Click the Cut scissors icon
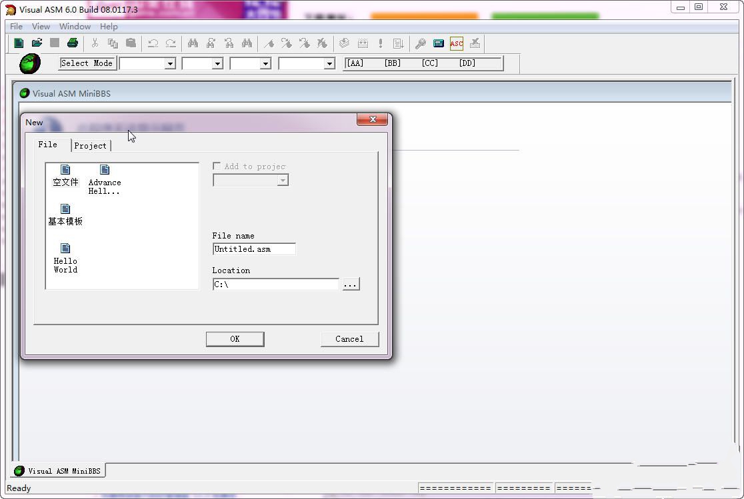The height and width of the screenshot is (499, 744). tap(95, 43)
